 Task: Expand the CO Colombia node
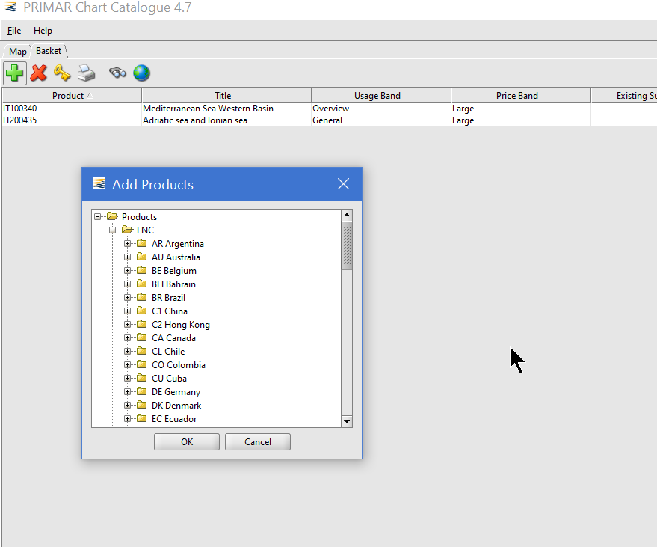(127, 364)
